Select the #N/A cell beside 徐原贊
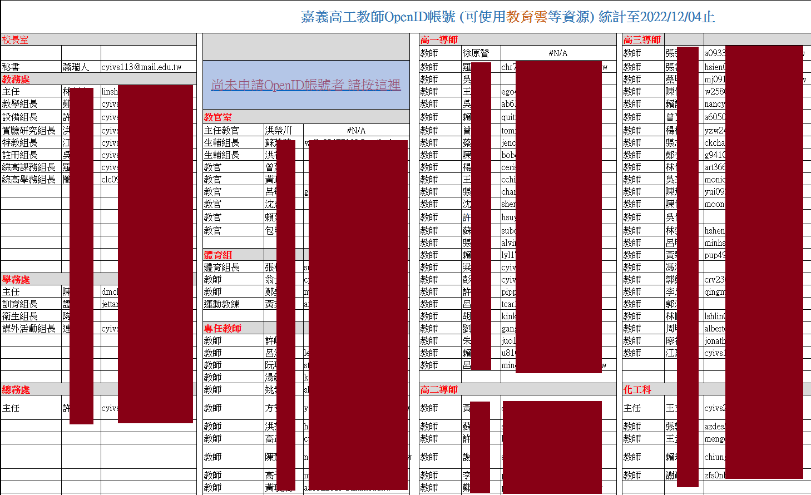The width and height of the screenshot is (811, 495). (558, 53)
